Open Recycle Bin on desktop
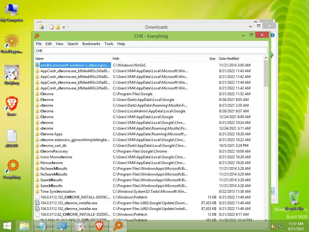This screenshot has width=309, height=232. [294, 201]
